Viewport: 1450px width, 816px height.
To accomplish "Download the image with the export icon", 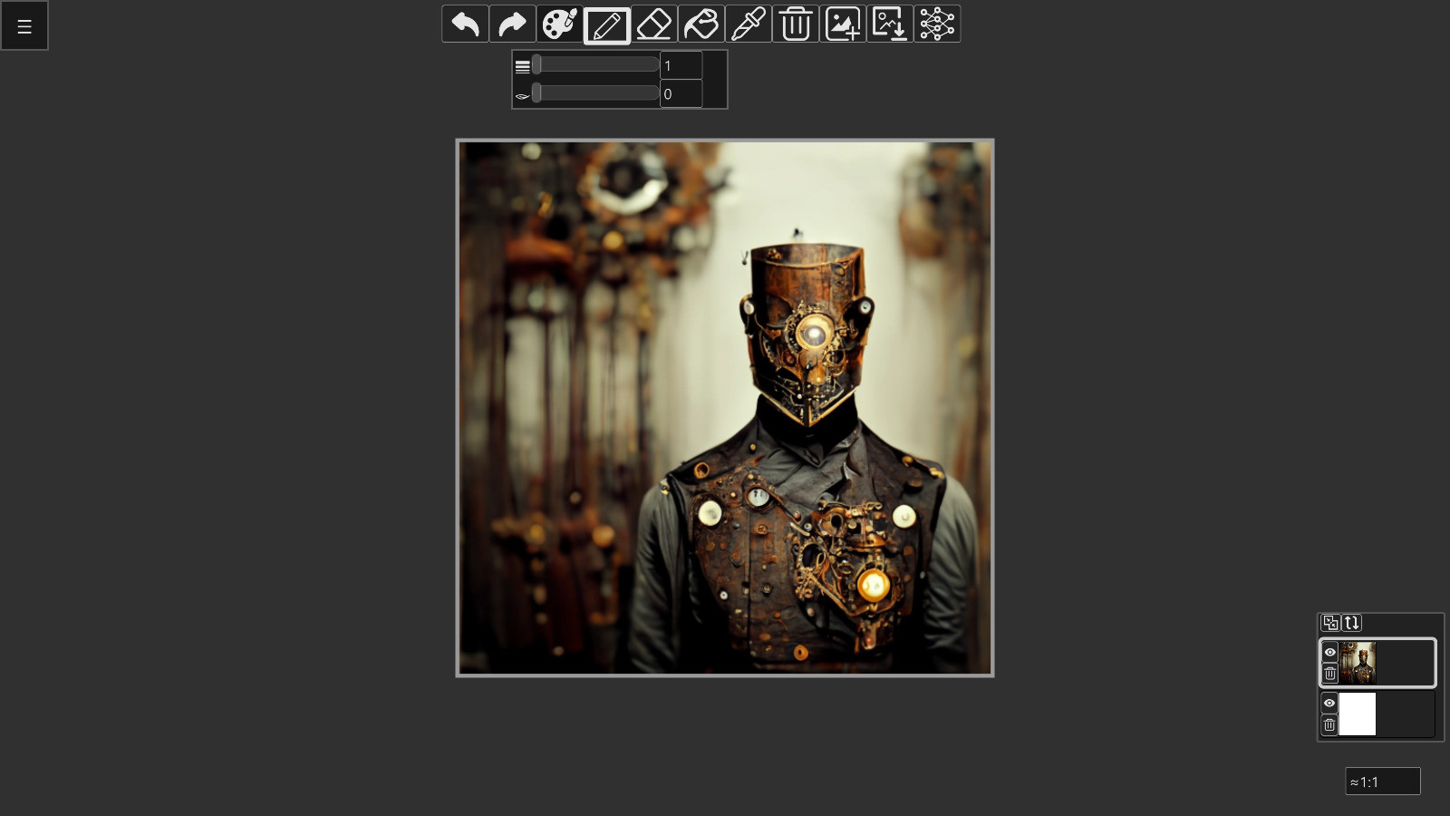I will tap(890, 24).
